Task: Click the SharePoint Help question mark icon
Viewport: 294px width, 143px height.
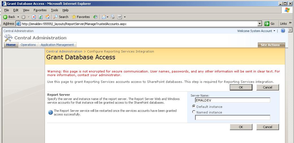Action: pos(283,31)
